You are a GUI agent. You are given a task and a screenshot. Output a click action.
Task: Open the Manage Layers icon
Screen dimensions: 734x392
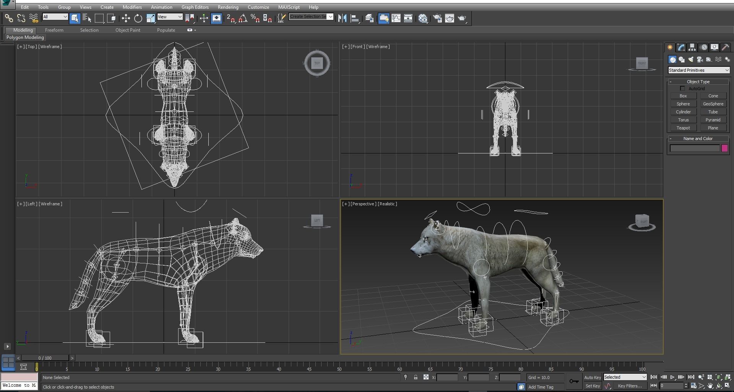(369, 18)
